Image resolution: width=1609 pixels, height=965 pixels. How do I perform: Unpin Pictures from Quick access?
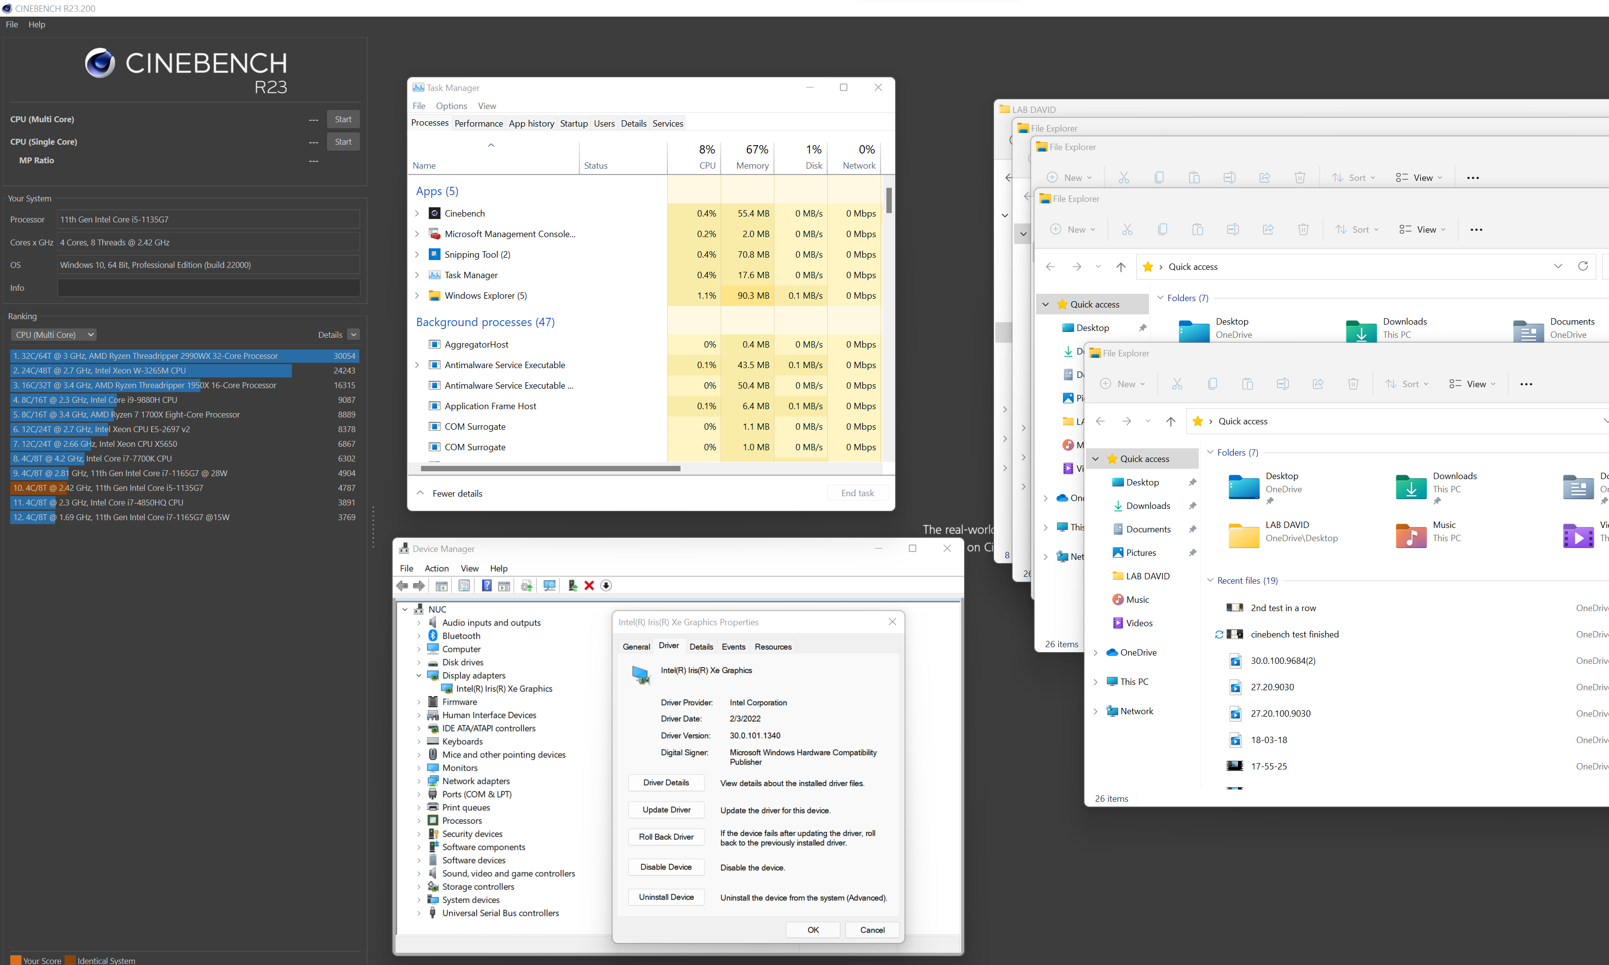pyautogui.click(x=1193, y=552)
